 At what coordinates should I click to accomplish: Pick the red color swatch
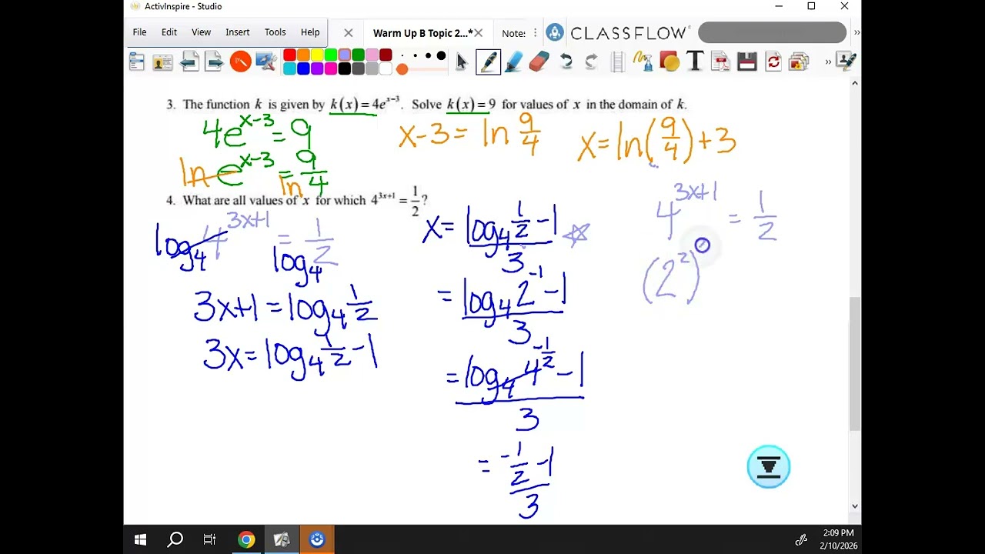pos(289,55)
